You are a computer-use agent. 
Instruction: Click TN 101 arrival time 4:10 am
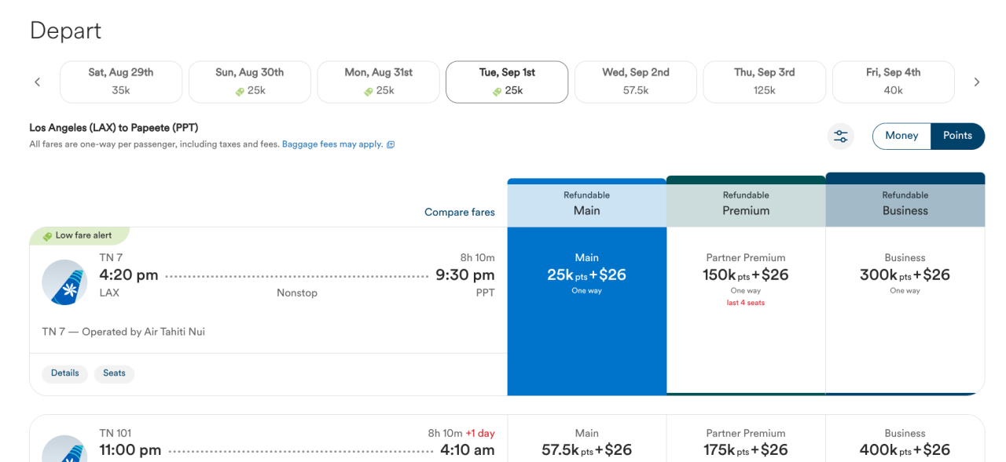tap(467, 450)
